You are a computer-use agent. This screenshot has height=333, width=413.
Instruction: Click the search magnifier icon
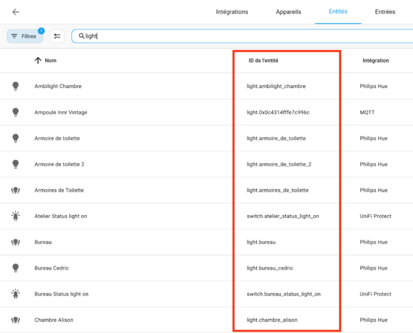[81, 36]
